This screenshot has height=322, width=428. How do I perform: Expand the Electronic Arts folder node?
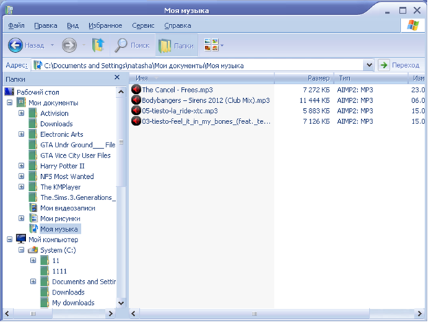click(x=21, y=134)
